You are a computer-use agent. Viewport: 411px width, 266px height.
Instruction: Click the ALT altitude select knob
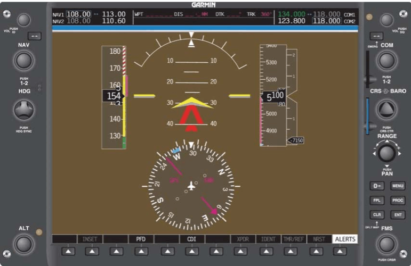[23, 244]
